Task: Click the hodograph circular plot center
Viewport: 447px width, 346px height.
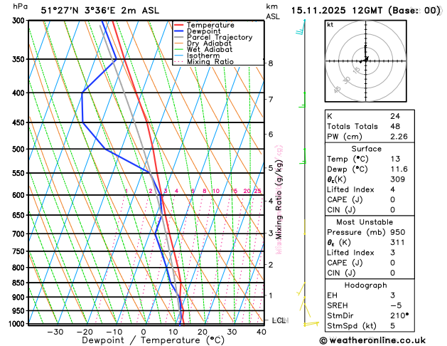Action: tap(366, 61)
